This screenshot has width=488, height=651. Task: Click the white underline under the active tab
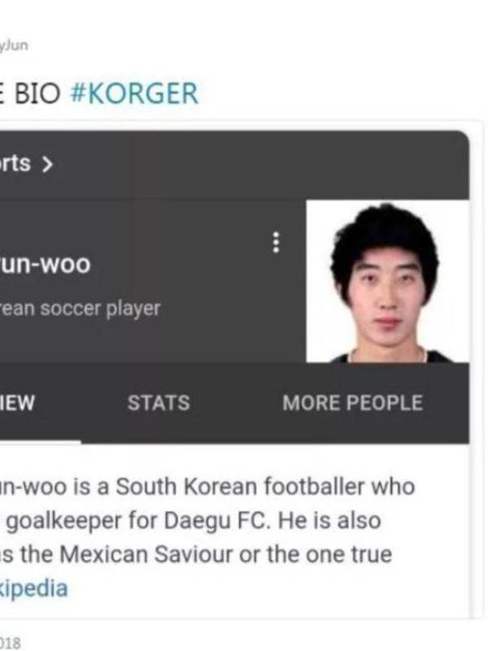40,442
